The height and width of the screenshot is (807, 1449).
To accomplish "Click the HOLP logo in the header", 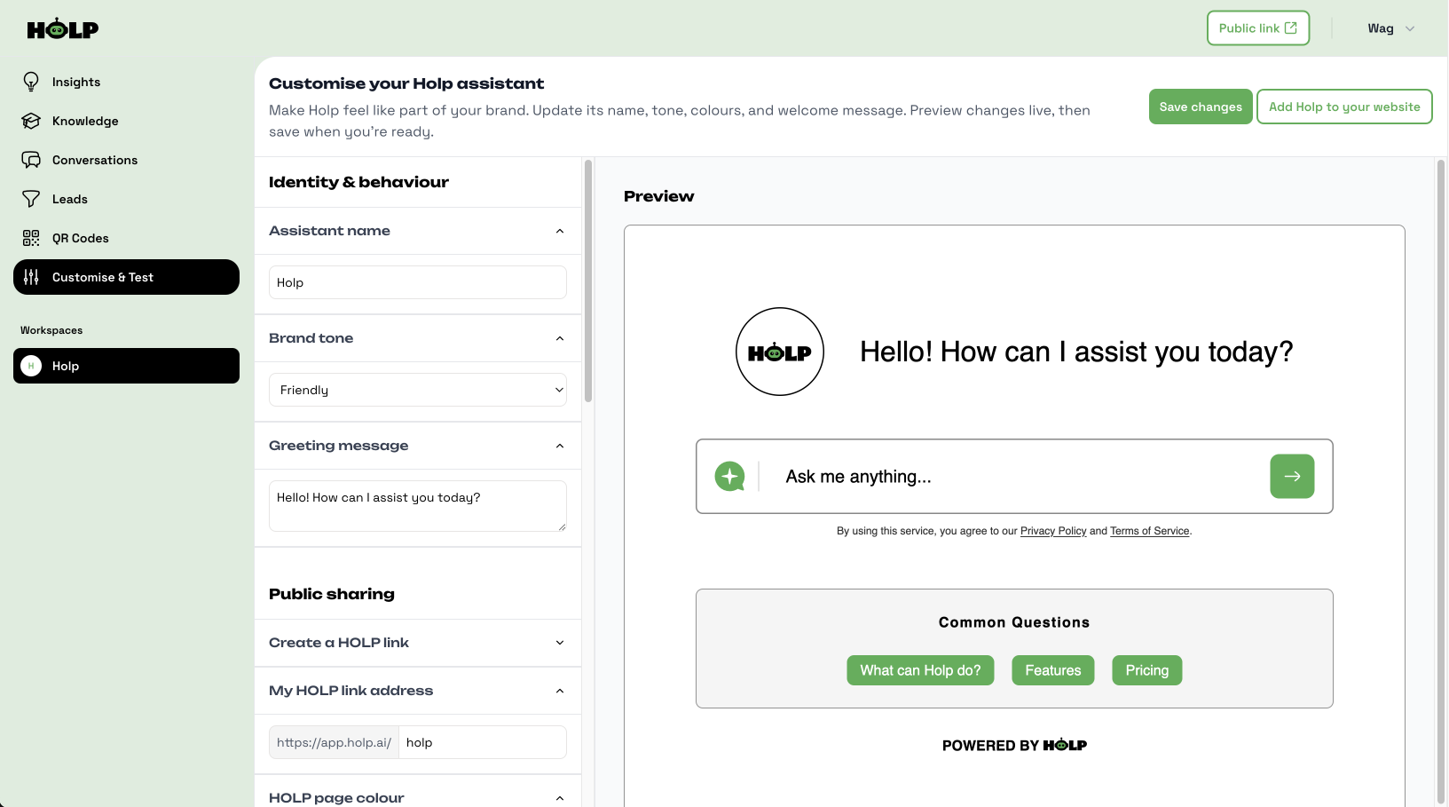I will pyautogui.click(x=62, y=28).
